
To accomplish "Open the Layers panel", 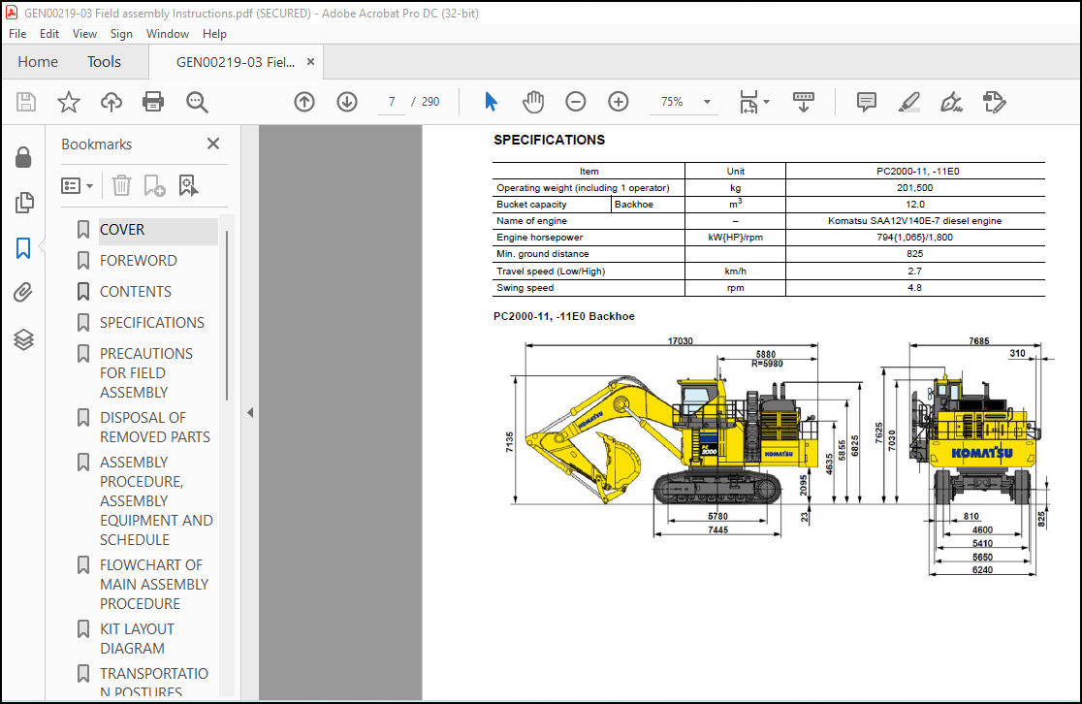I will (23, 338).
